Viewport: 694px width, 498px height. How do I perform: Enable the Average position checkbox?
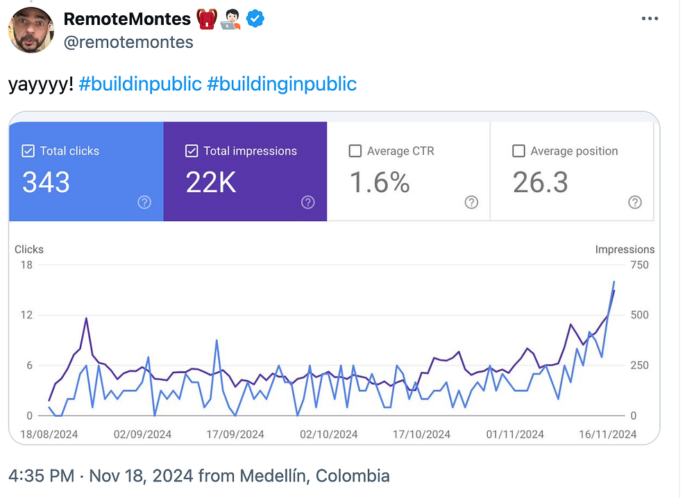pos(518,151)
